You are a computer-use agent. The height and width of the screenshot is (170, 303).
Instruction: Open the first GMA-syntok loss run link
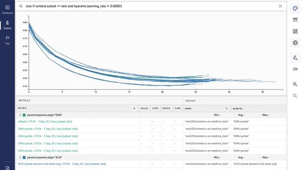click(x=48, y=129)
